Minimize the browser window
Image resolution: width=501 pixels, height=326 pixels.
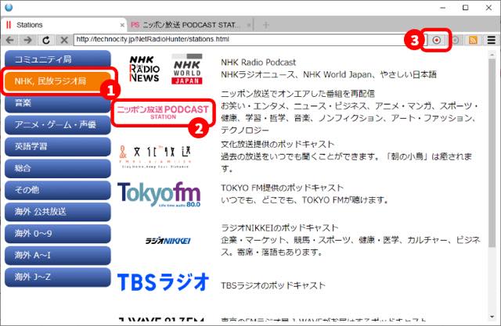[442, 8]
